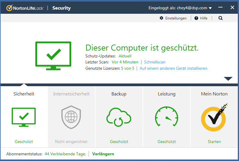The width and height of the screenshot is (239, 161).
Task: Click the Einstellungen gear icon
Action: pos(161,18)
